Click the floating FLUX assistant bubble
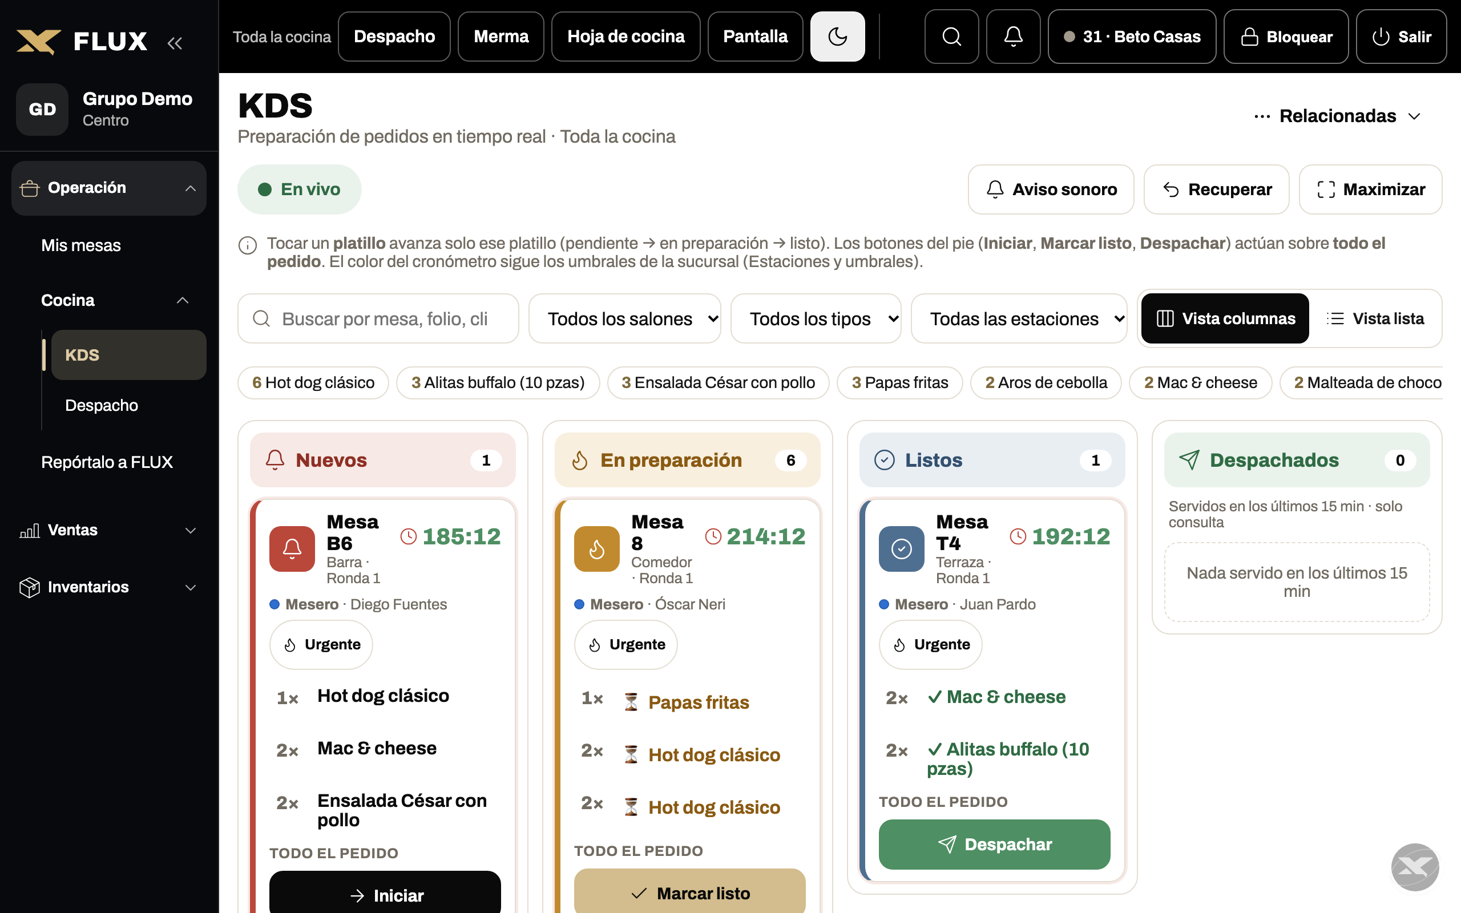Image resolution: width=1461 pixels, height=913 pixels. click(x=1415, y=867)
